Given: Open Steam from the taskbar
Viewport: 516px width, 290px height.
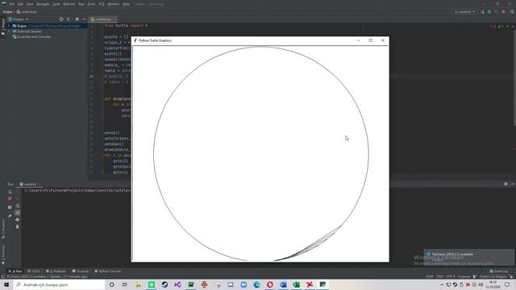Looking at the screenshot, I should 164,284.
